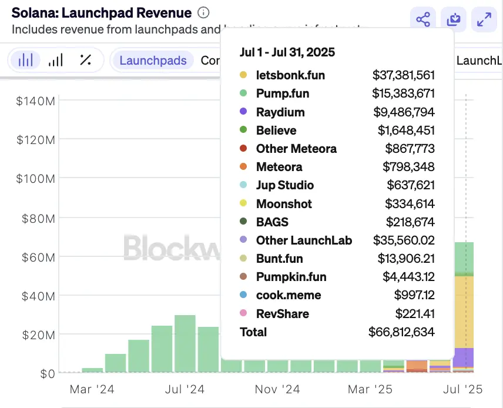Viewport: 503px width, 408px height.
Task: Click the tallest green bar at Jul '24
Action: 185,344
